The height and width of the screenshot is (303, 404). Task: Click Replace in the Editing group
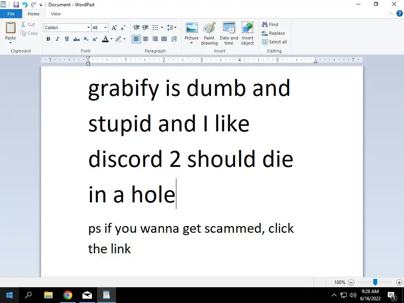click(x=273, y=33)
